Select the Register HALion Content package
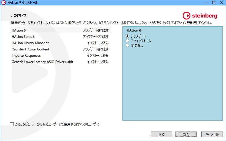This screenshot has width=226, height=141. (60, 49)
